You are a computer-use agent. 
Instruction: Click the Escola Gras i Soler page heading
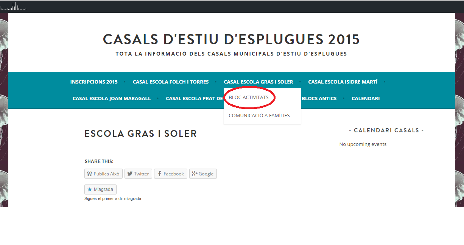140,134
